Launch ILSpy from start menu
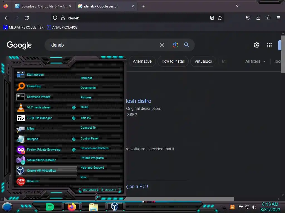Viewport: 285px width, 213px height. pyautogui.click(x=31, y=128)
